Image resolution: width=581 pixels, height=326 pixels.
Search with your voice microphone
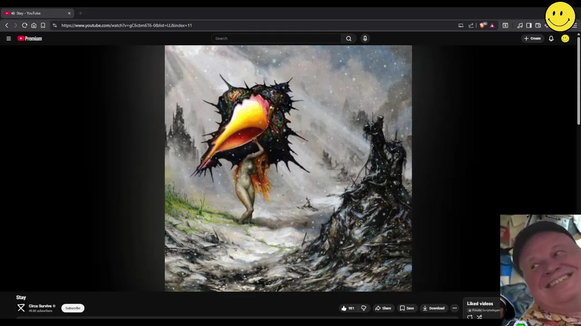point(365,38)
